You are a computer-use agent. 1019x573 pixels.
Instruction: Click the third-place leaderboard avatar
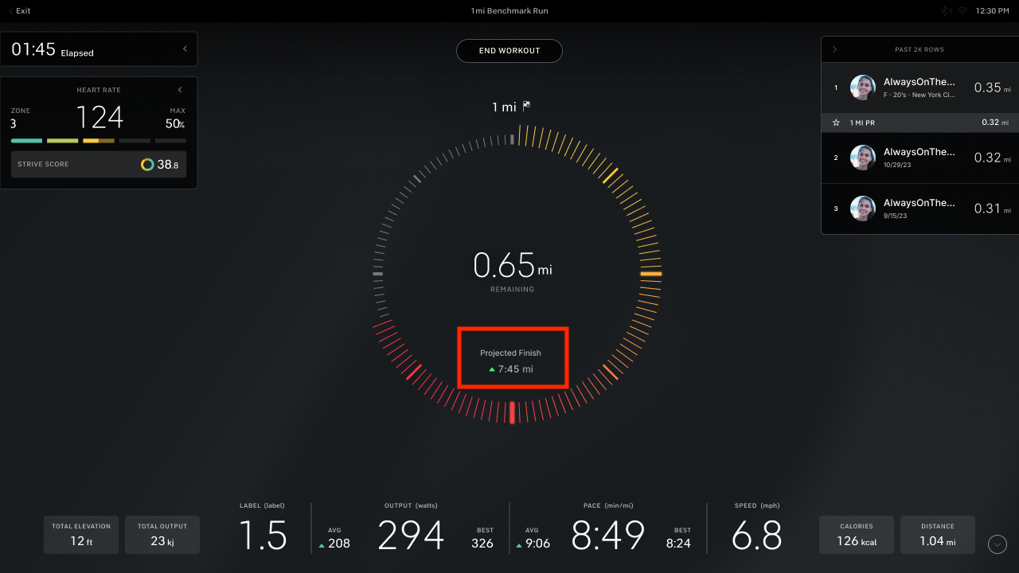pyautogui.click(x=862, y=209)
